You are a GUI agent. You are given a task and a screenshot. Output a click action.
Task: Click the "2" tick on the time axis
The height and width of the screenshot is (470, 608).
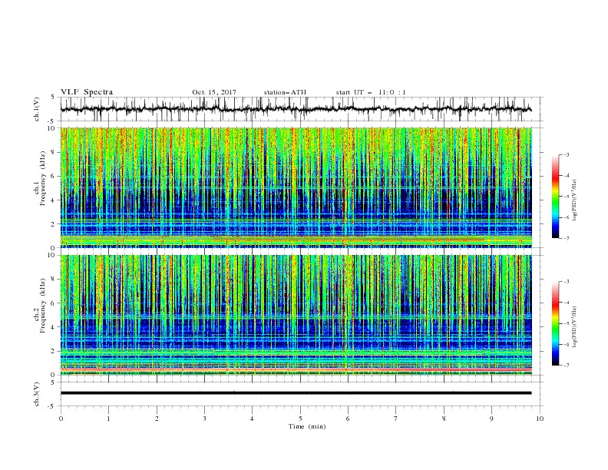pos(157,419)
